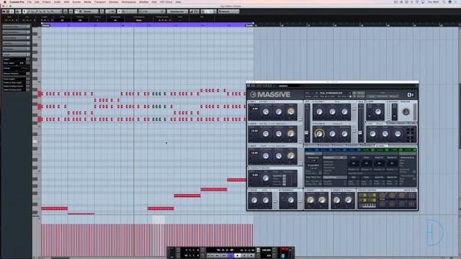Click the Massive logo in plugin header
This screenshot has height=259, width=461.
pyautogui.click(x=274, y=94)
